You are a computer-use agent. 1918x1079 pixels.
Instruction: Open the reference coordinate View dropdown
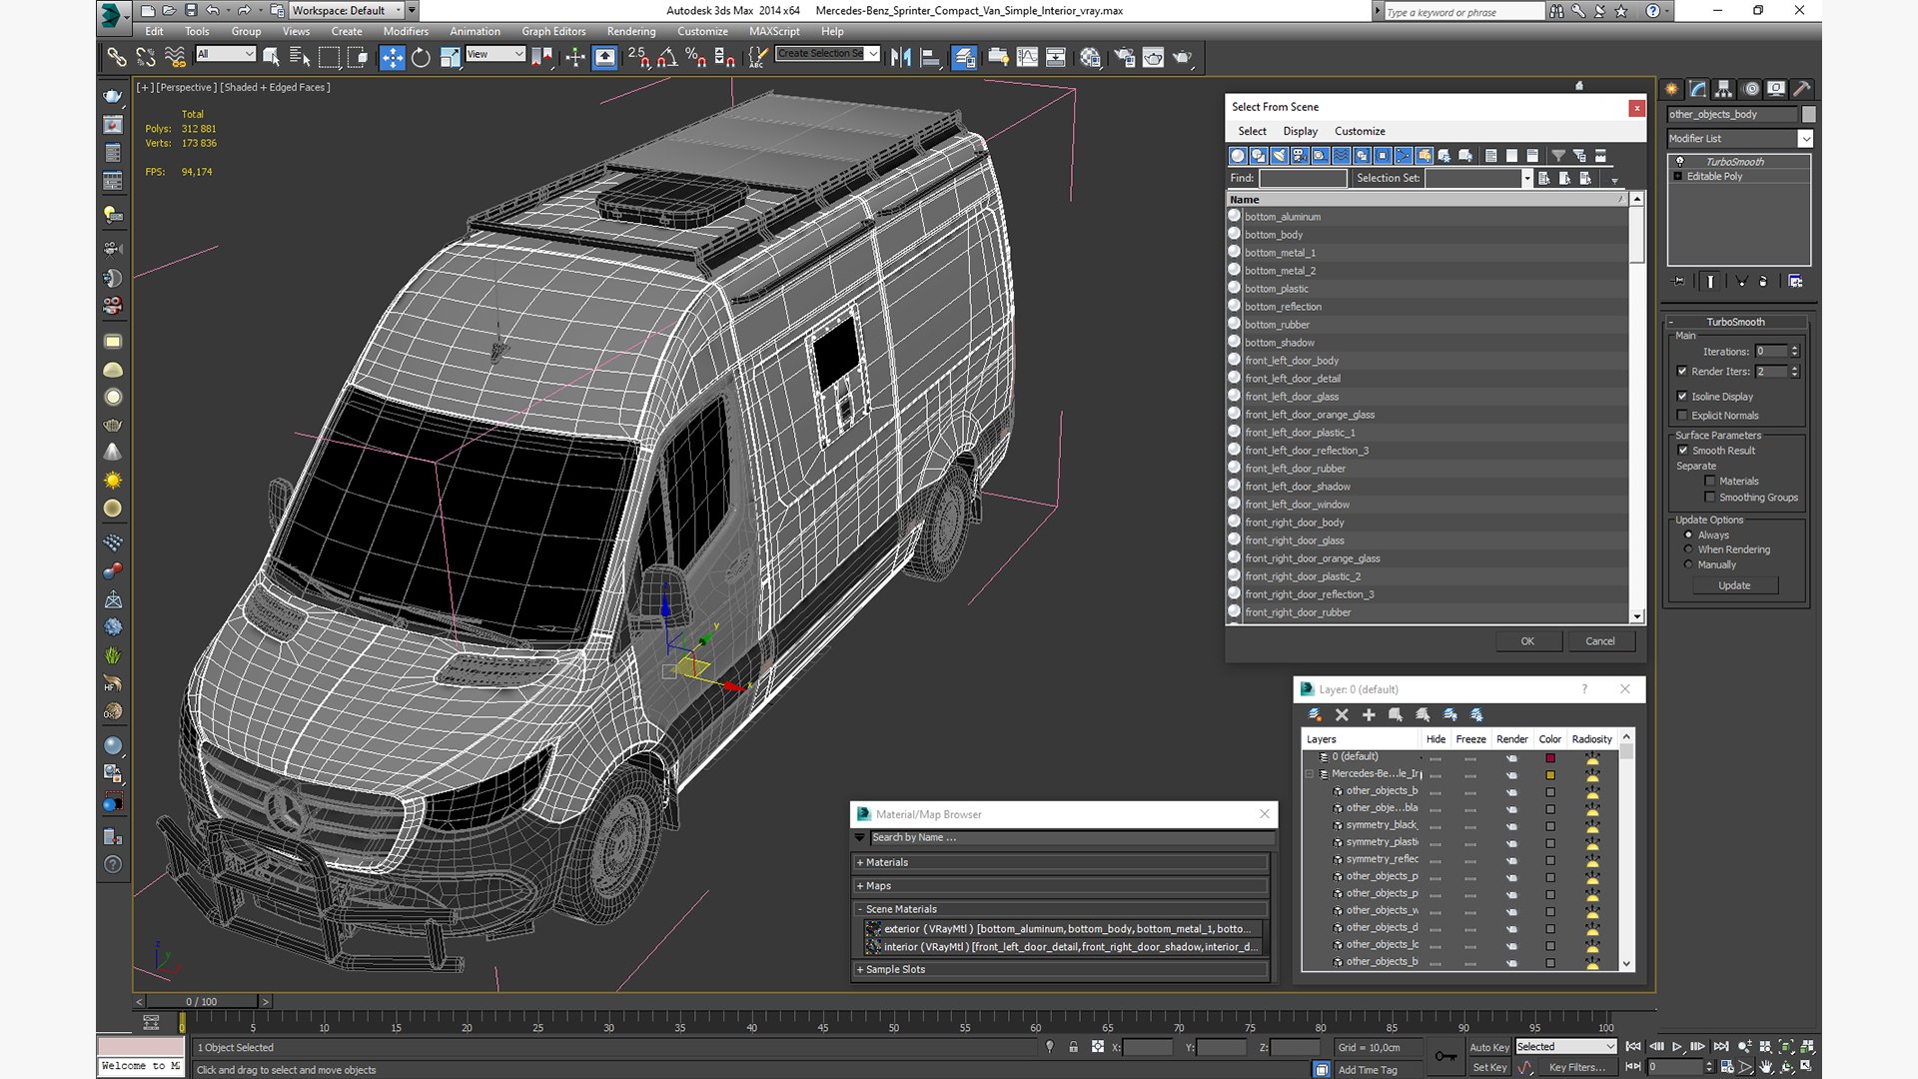tap(495, 54)
